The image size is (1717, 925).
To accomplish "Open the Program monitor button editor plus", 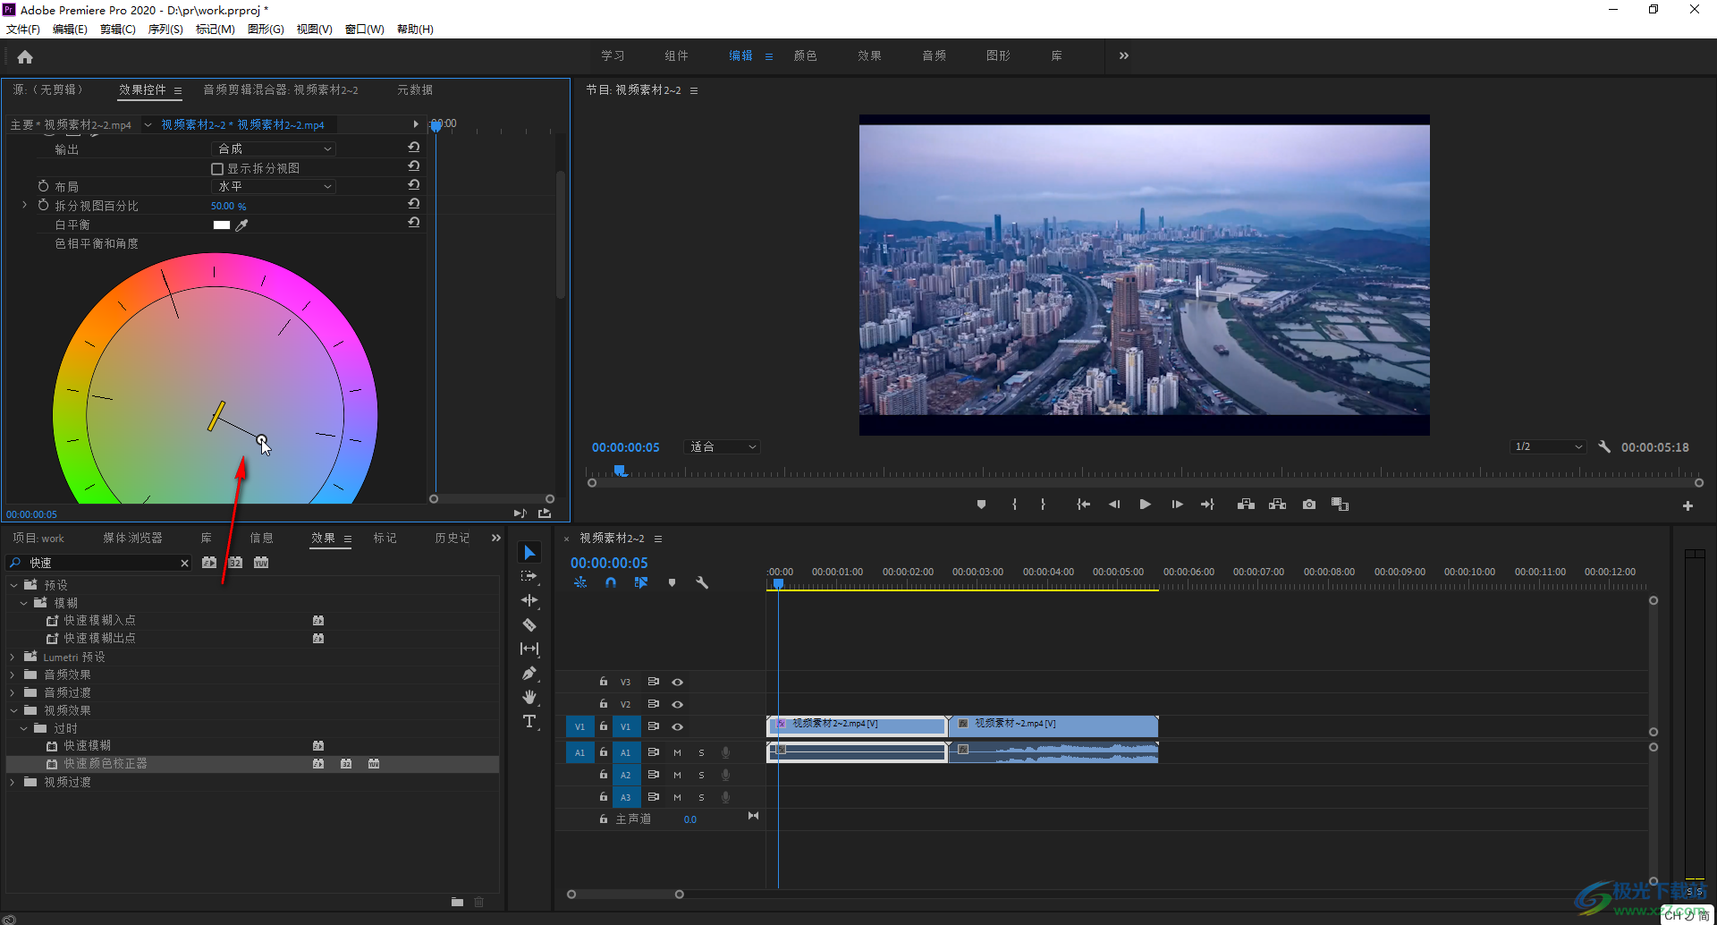I will 1687,506.
